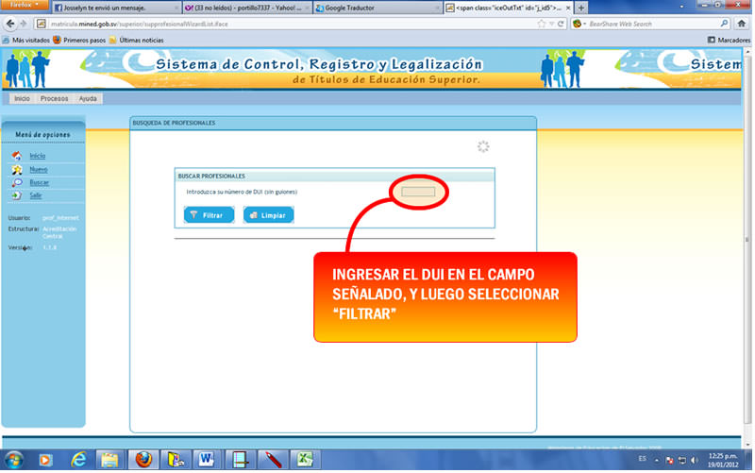This screenshot has width=755, height=473.
Task: Open Microsoft Word from taskbar
Action: click(x=206, y=460)
